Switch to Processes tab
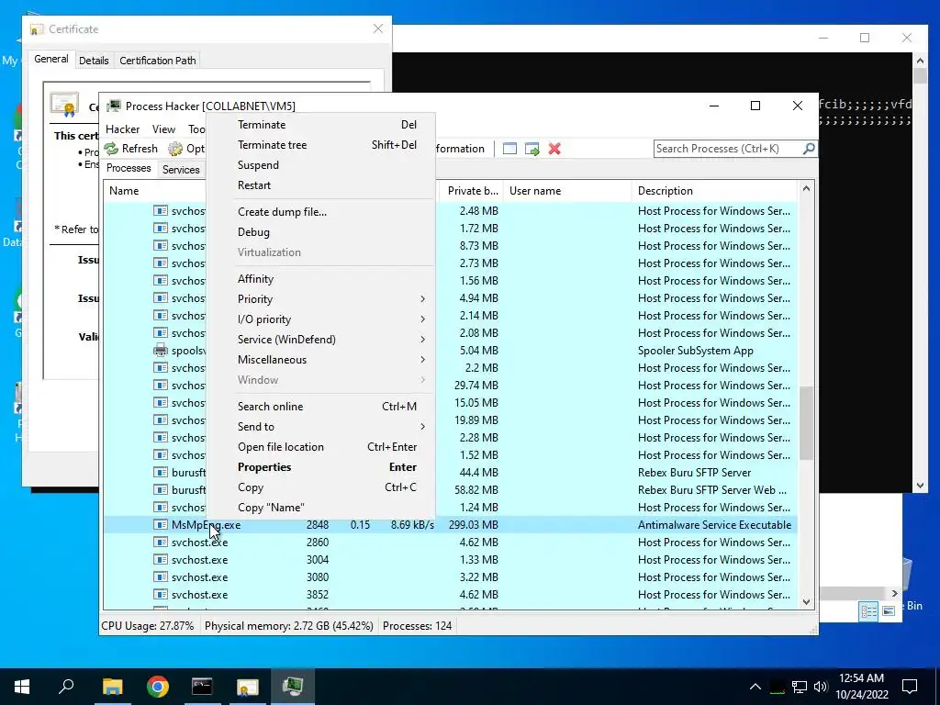Image resolution: width=940 pixels, height=705 pixels. pyautogui.click(x=129, y=168)
